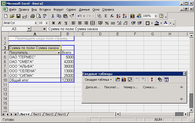Launch Chart Wizard in Standard toolbar
Image resolution: width=195 pixels, height=123 pixels.
pyautogui.click(x=133, y=16)
